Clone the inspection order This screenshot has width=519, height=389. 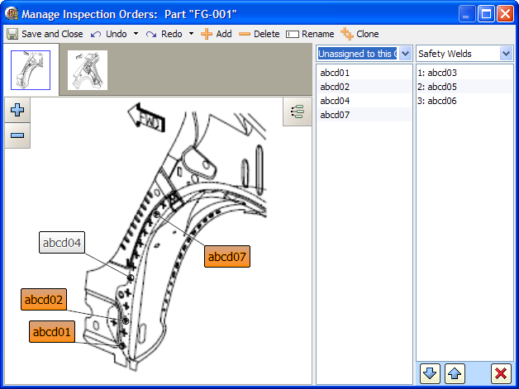coord(359,34)
